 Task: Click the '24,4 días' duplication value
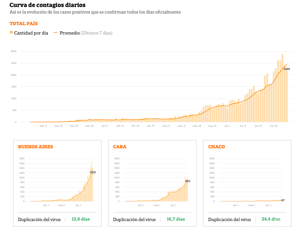pyautogui.click(x=270, y=219)
